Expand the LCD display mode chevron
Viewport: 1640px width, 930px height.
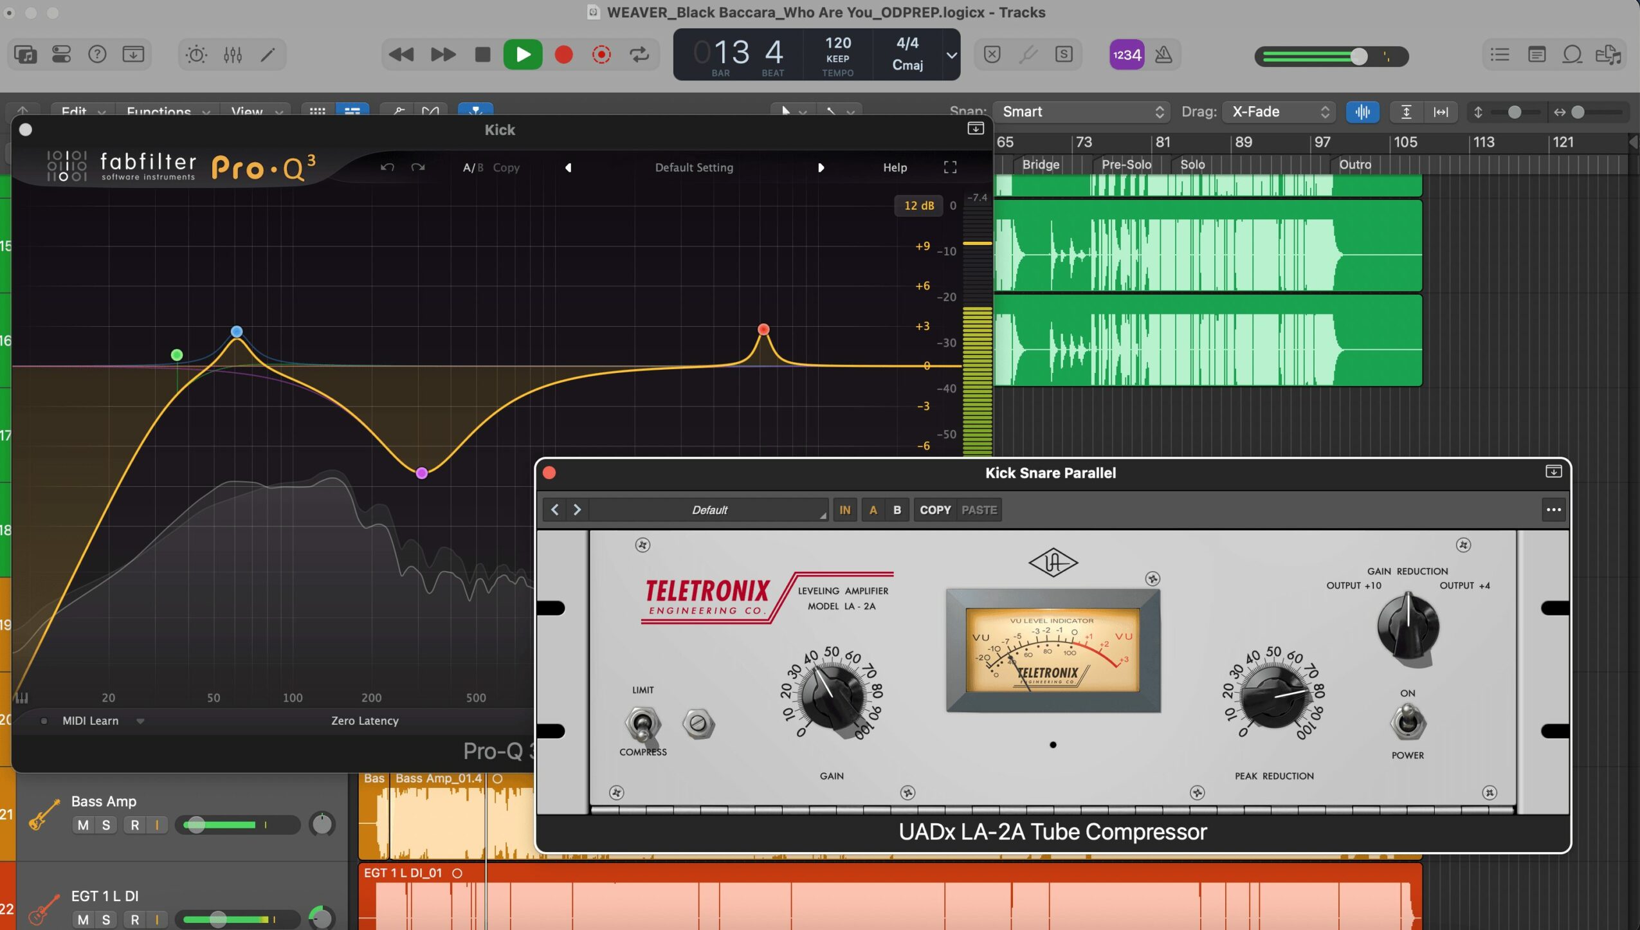951,55
